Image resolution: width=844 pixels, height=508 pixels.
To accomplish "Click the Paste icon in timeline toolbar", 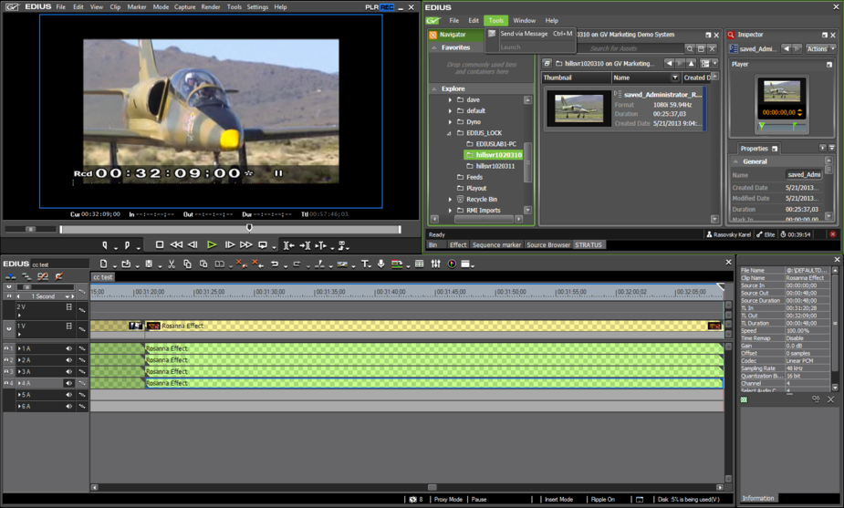I will [x=203, y=264].
